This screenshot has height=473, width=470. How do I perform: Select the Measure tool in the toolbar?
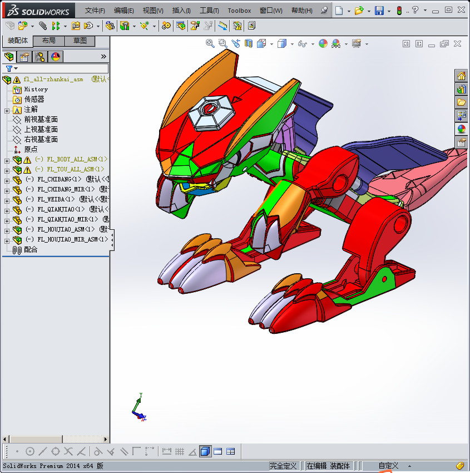222,26
